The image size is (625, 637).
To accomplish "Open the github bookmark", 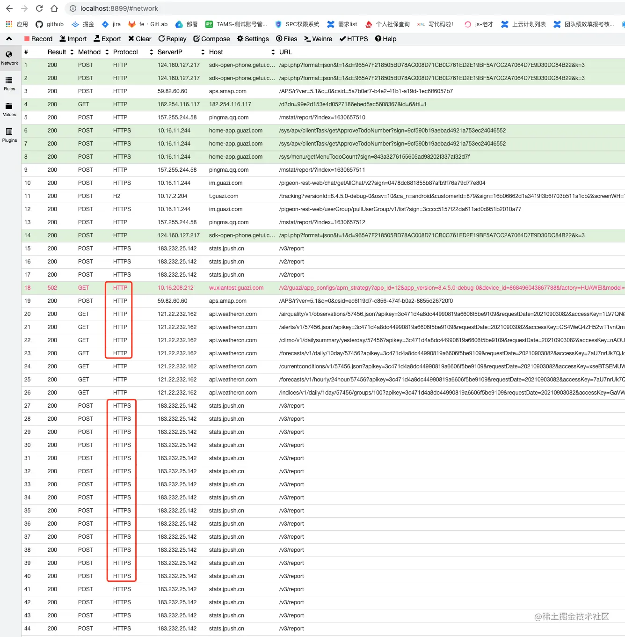I will (50, 24).
